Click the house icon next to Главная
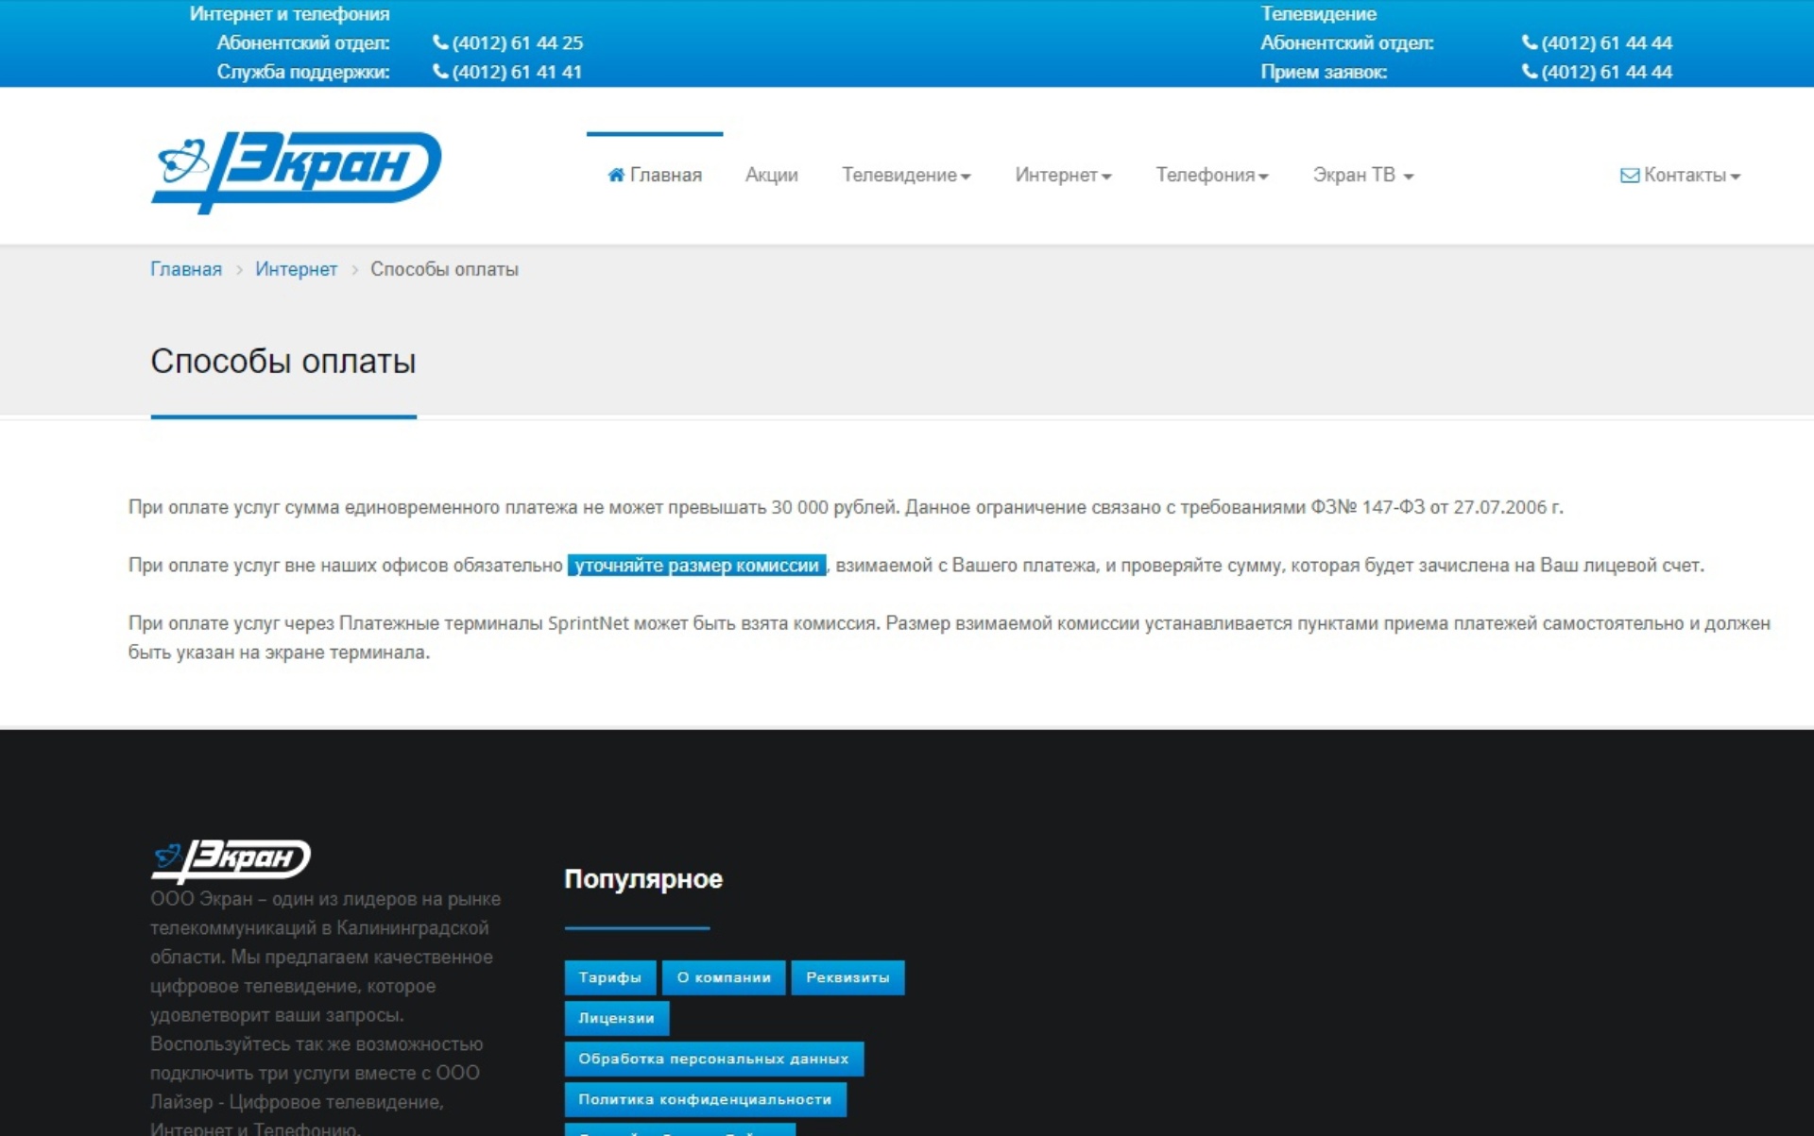Viewport: 1814px width, 1136px height. tap(616, 175)
